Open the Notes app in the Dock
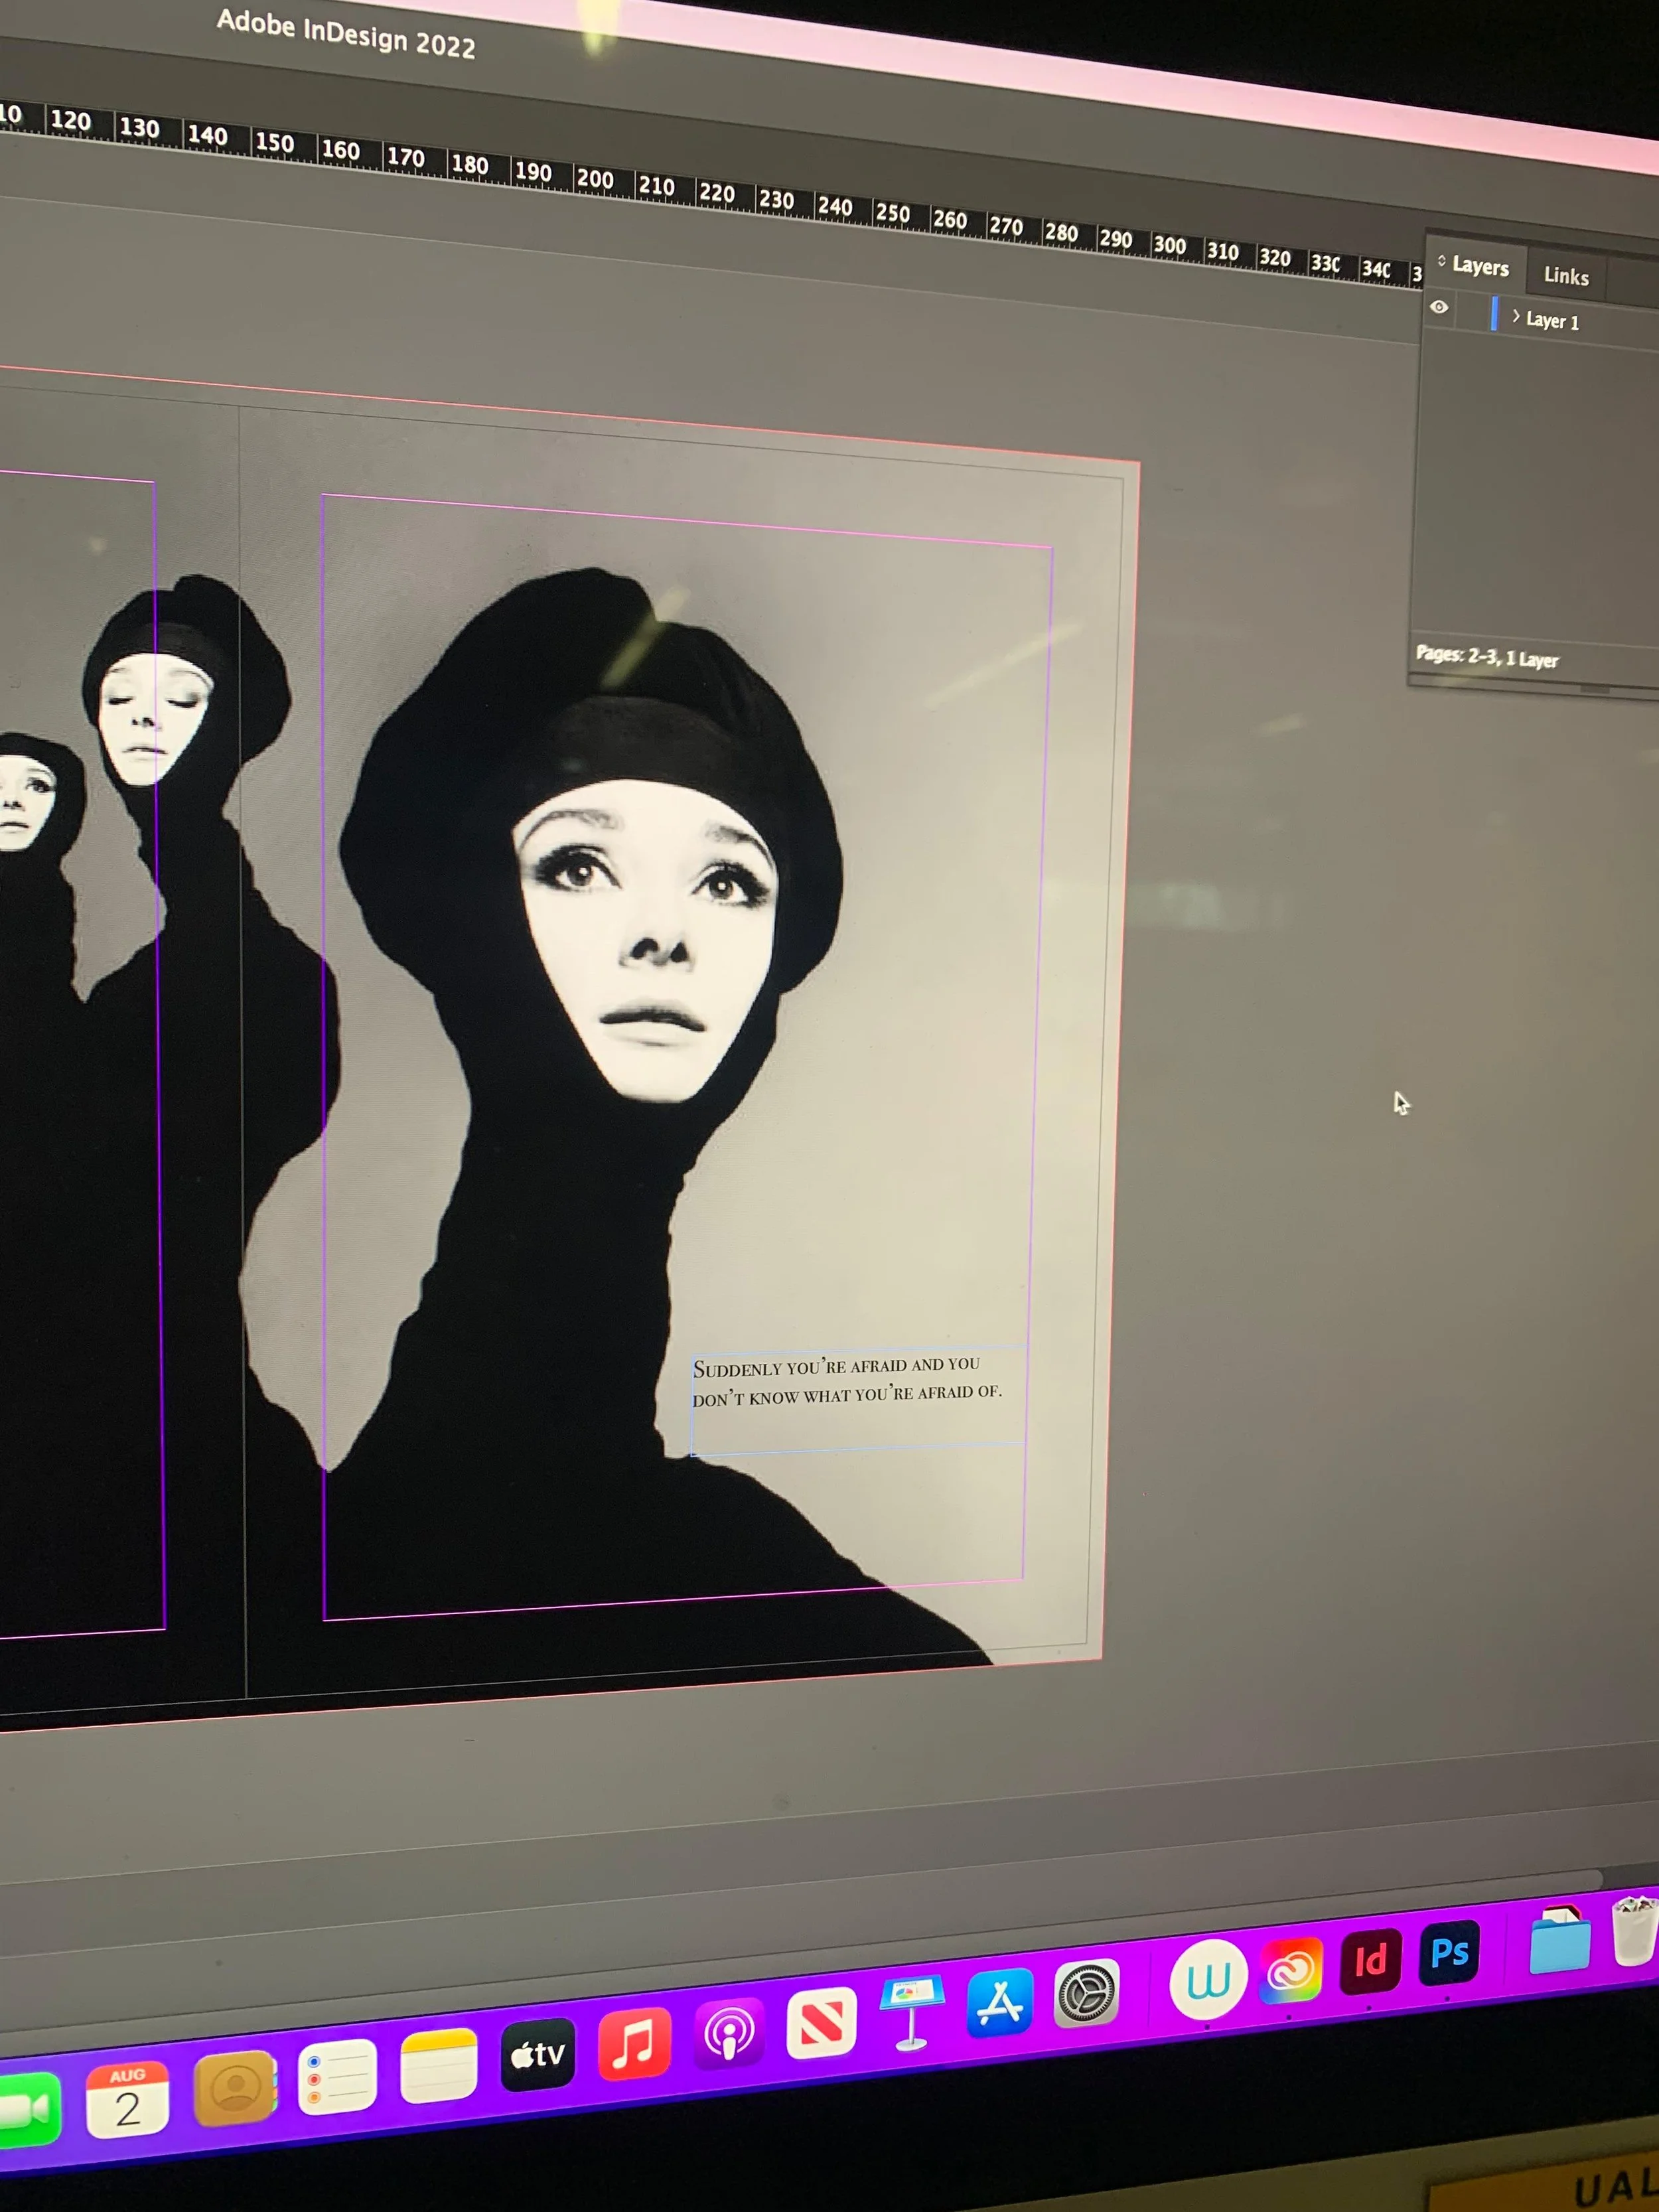This screenshot has width=1659, height=2212. (x=438, y=2065)
